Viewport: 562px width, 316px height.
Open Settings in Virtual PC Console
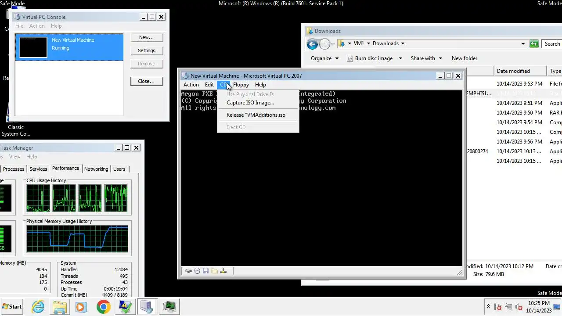(x=146, y=50)
